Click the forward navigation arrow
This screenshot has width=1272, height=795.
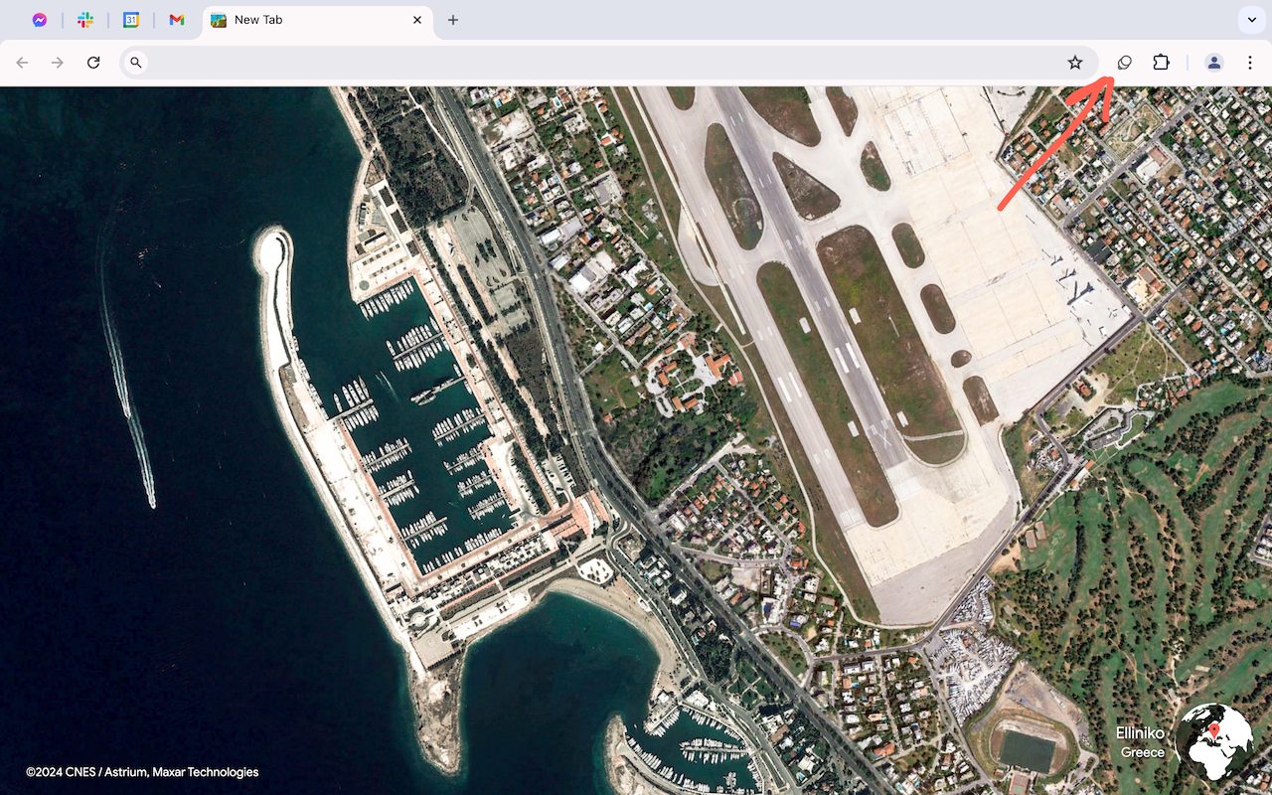point(58,63)
